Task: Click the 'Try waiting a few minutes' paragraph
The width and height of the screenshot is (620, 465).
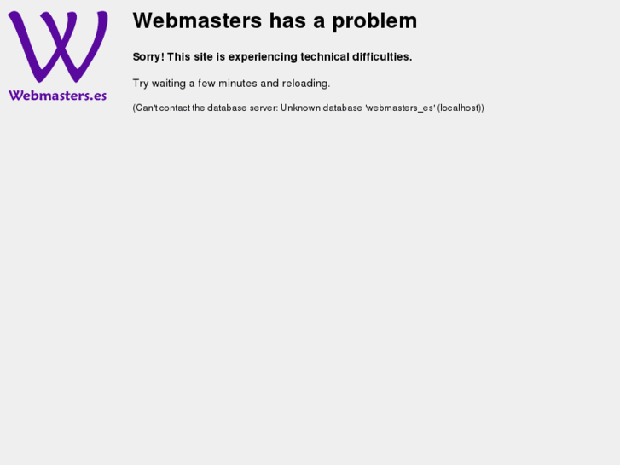Action: pos(231,84)
